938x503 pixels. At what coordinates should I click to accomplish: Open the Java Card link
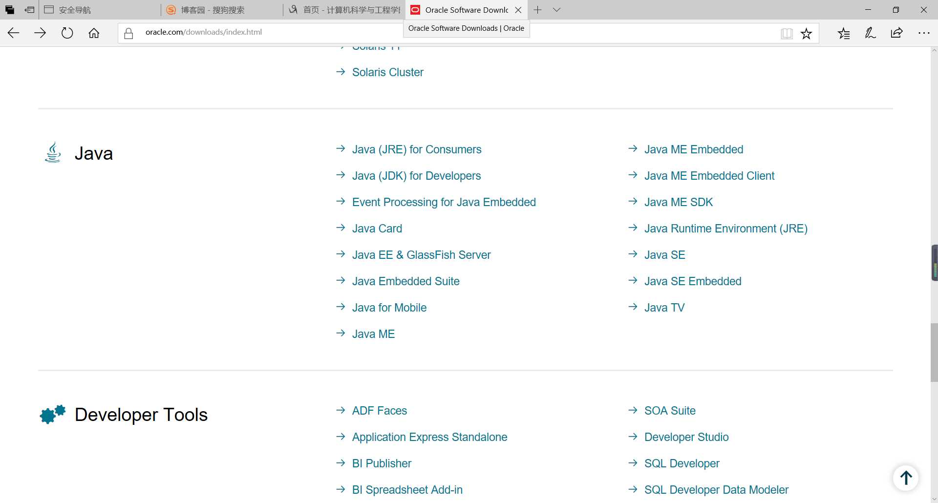pos(377,229)
